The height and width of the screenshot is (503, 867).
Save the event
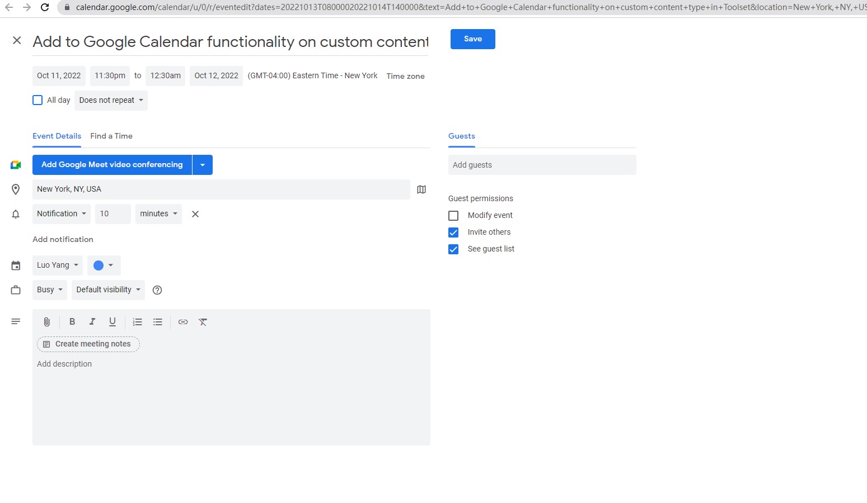pos(473,39)
